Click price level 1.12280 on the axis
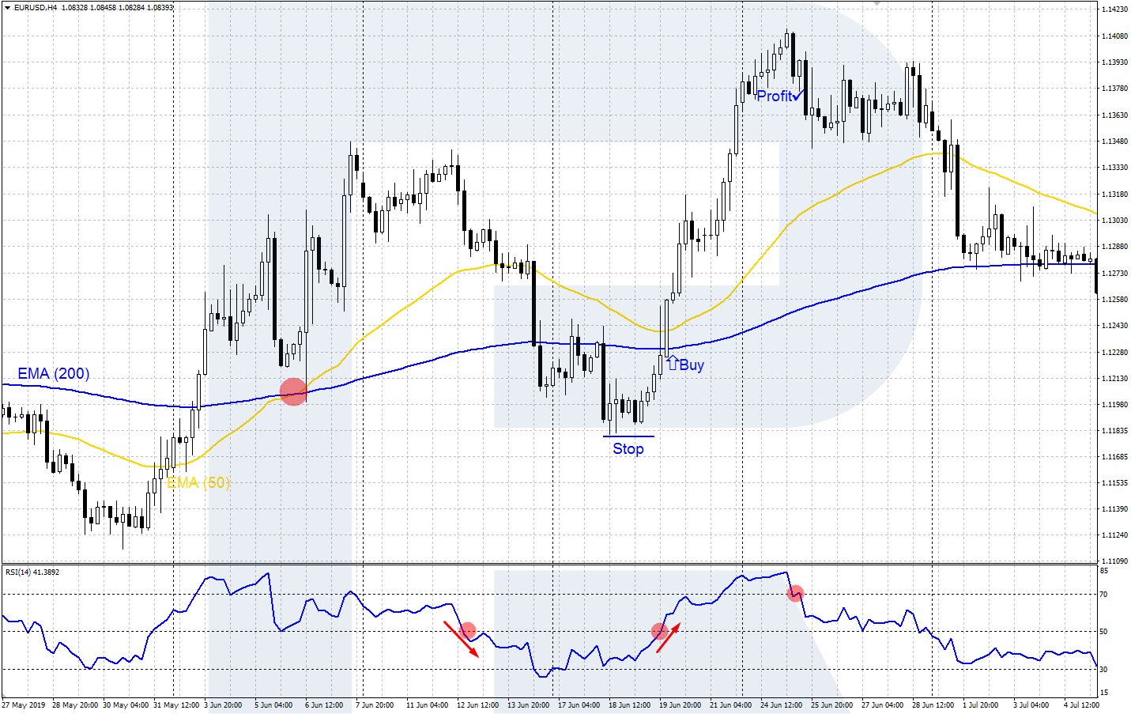 (1114, 352)
